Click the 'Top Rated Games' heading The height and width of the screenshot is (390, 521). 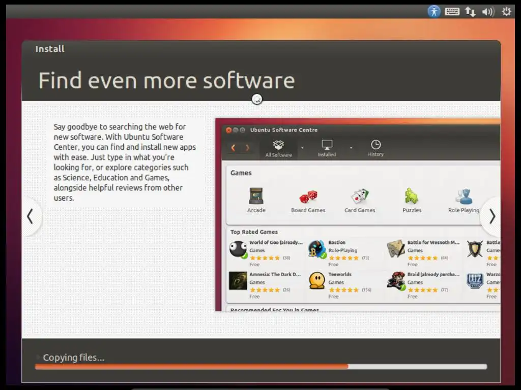[254, 232]
